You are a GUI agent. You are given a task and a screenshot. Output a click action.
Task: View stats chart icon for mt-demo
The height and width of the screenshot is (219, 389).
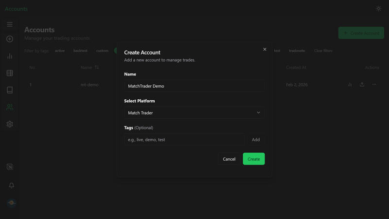click(350, 84)
